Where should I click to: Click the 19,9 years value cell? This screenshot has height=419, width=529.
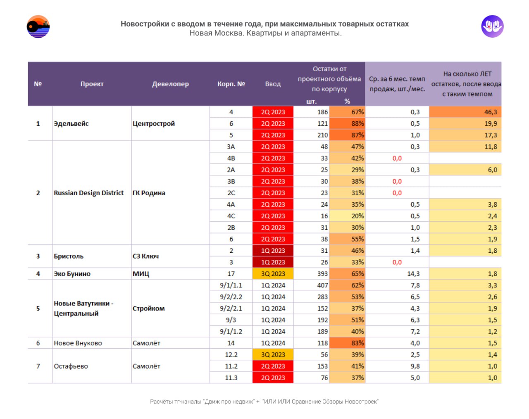coord(465,124)
